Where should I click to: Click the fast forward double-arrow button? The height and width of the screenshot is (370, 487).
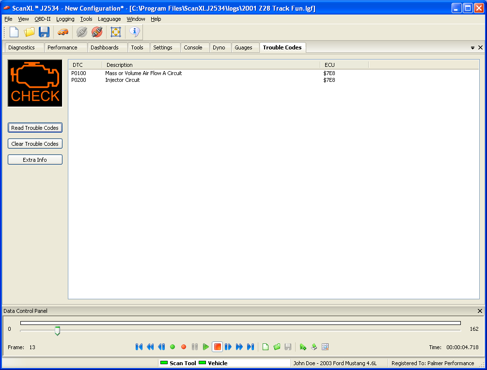point(239,347)
